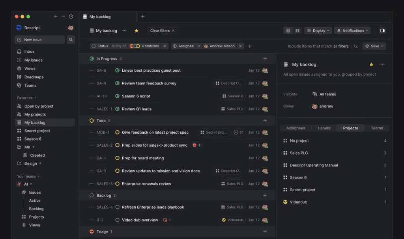Add a new tab with plus icon
404x239 pixels.
pyautogui.click(x=143, y=17)
